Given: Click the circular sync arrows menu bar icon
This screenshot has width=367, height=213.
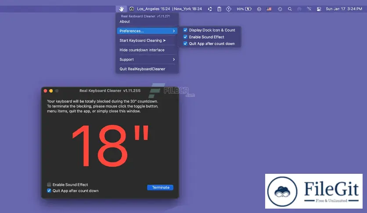Looking at the screenshot, I should (210, 9).
